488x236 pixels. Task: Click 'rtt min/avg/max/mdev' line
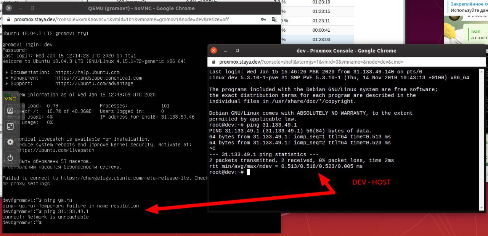(286, 167)
